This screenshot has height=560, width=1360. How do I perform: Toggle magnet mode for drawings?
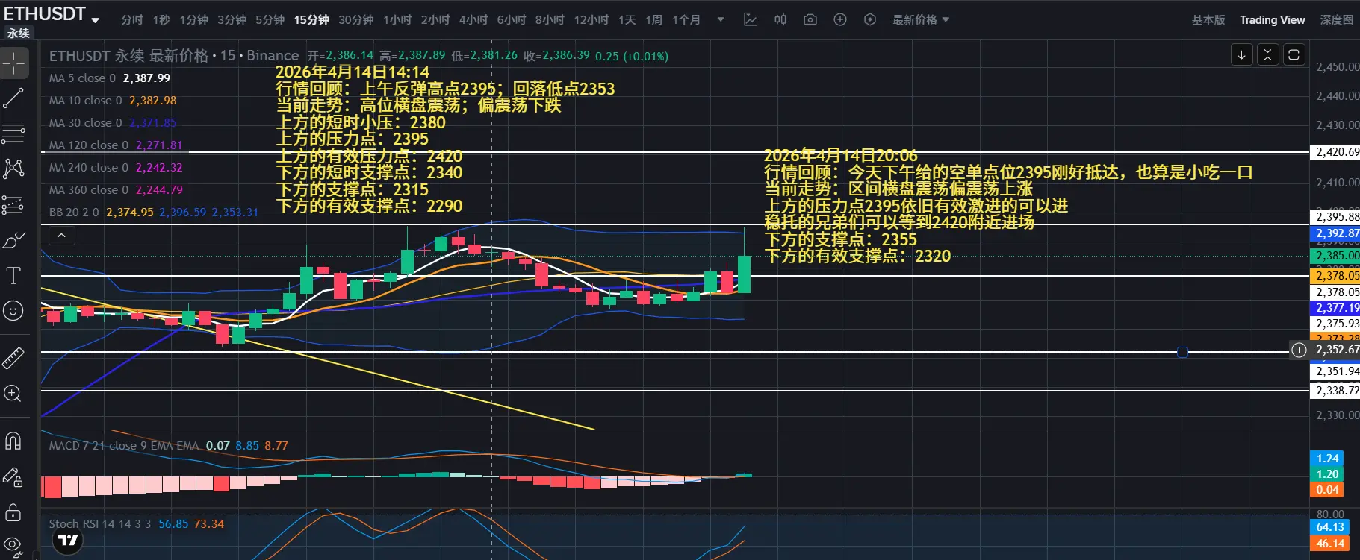coord(13,441)
